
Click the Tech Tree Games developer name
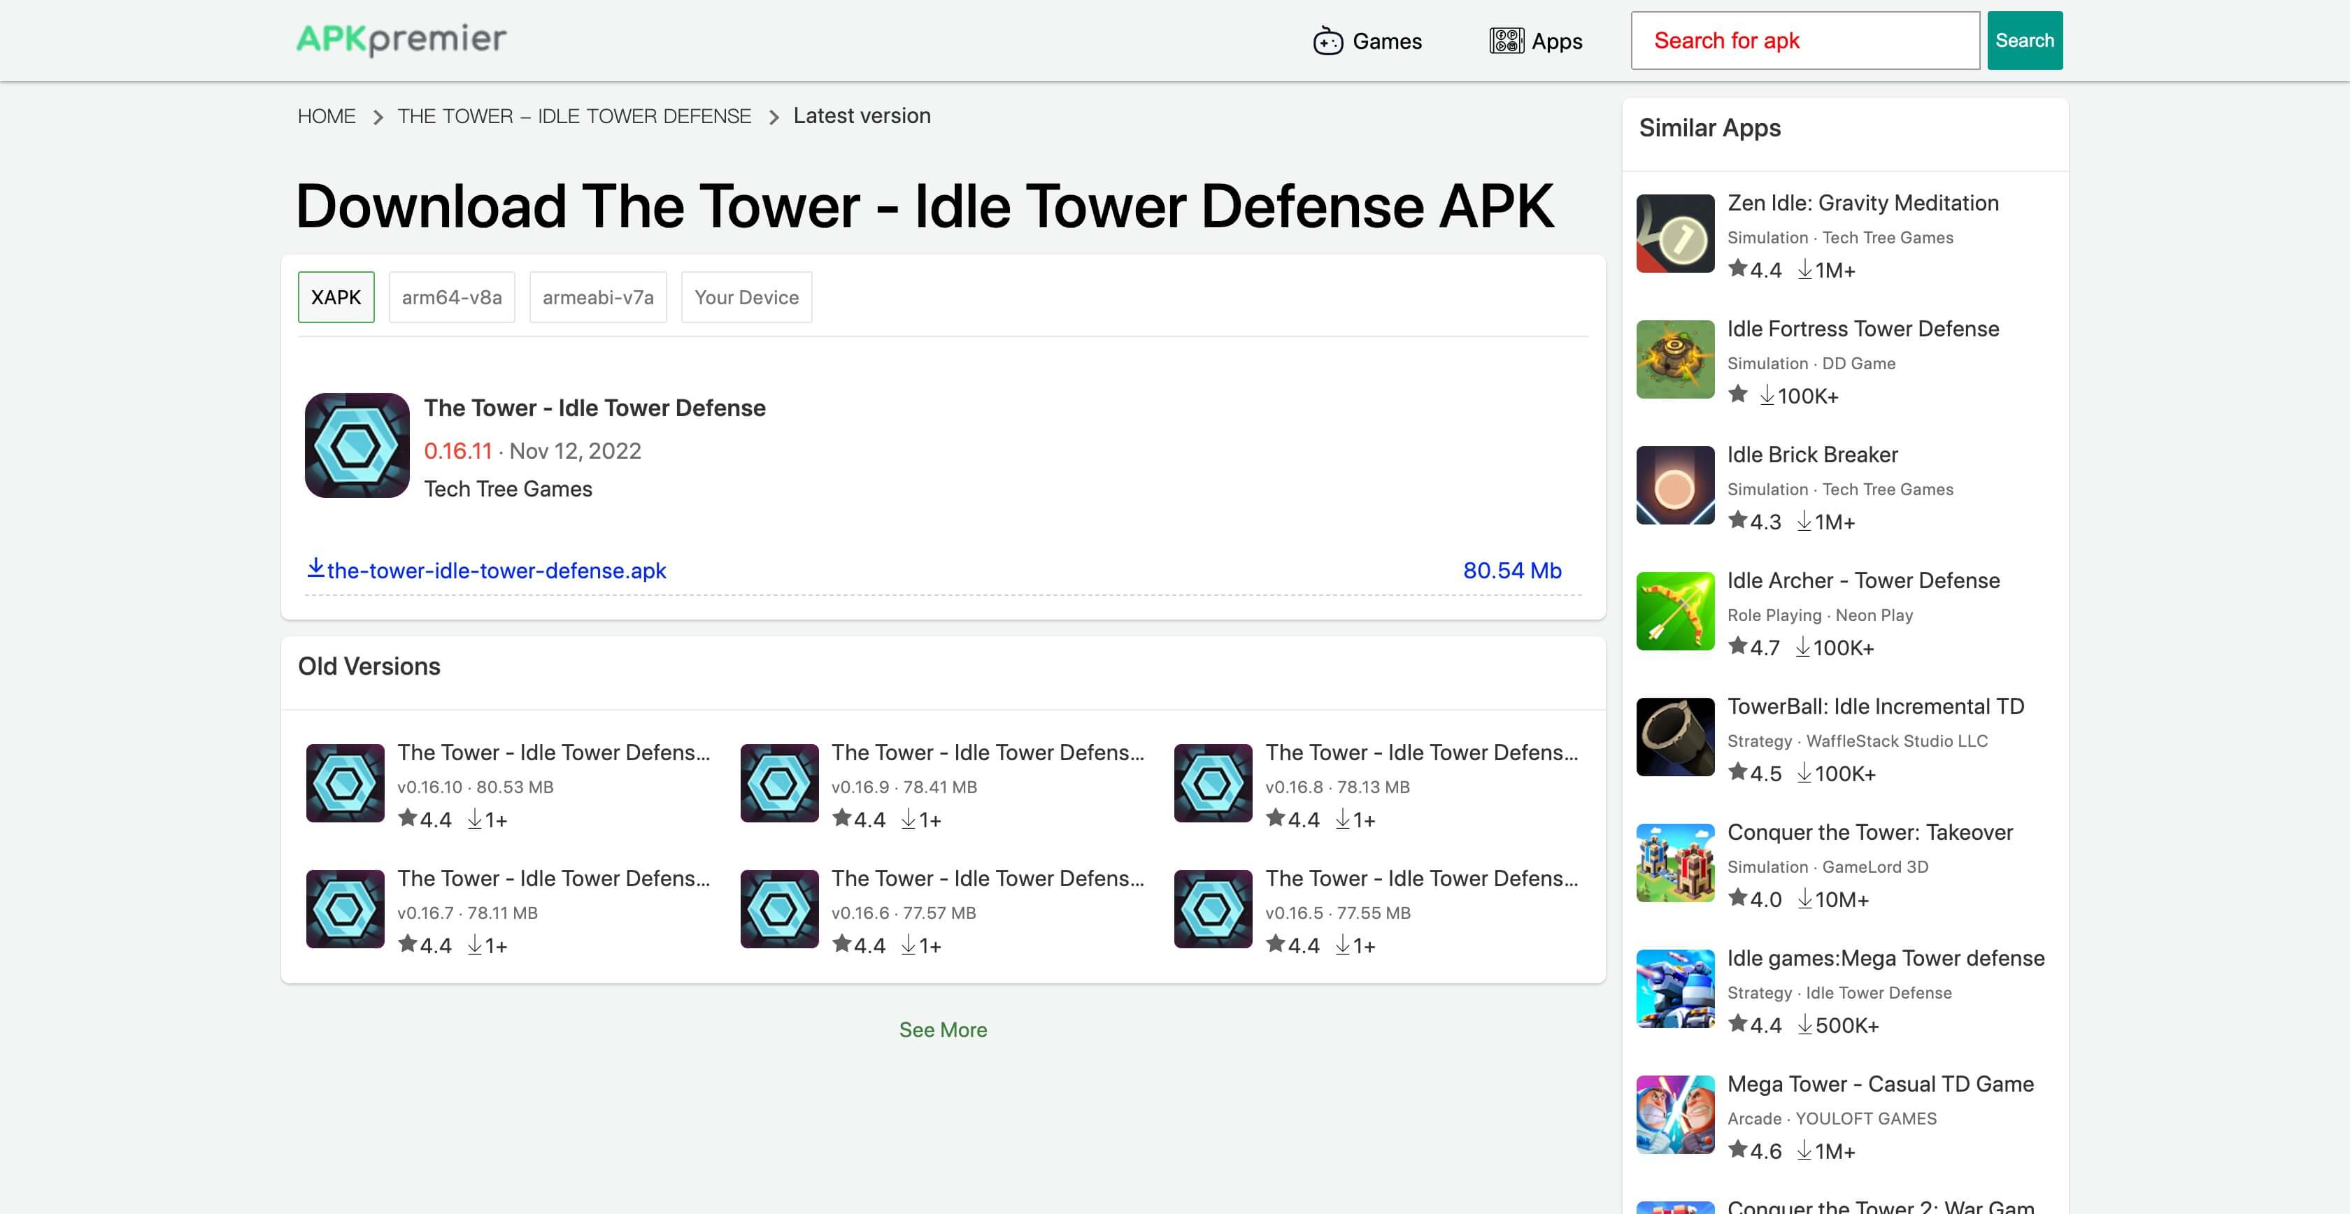pos(507,489)
